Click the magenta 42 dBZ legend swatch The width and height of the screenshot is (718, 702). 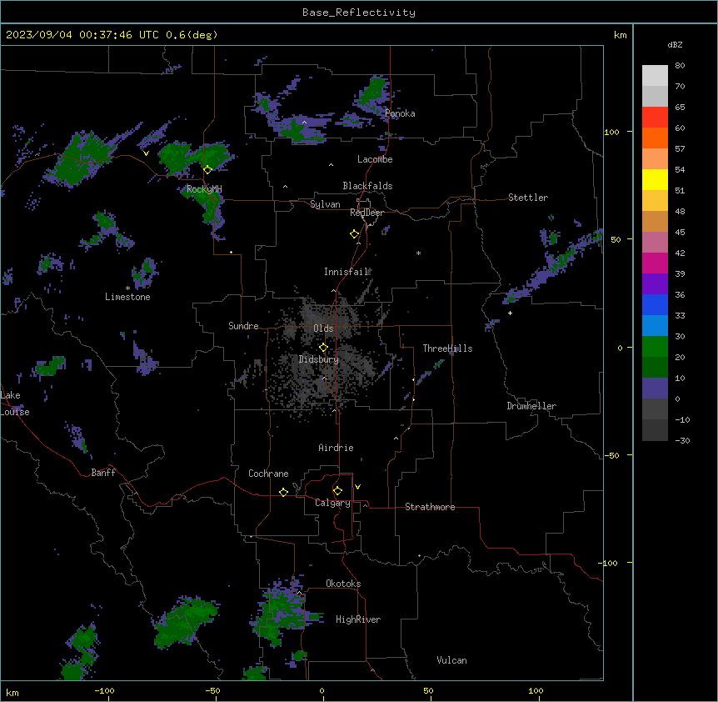655,263
